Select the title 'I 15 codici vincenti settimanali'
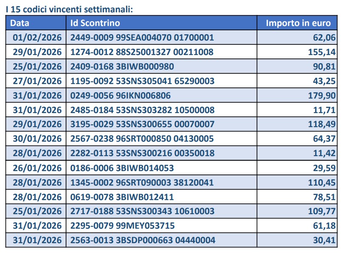Viewport: 342px width, 253px height. 69,8
